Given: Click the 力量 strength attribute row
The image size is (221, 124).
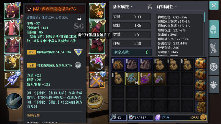Looking at the screenshot, I should 131,16.
